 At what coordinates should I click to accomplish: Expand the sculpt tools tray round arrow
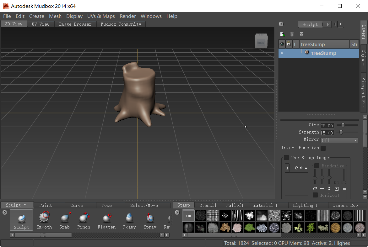point(5,212)
